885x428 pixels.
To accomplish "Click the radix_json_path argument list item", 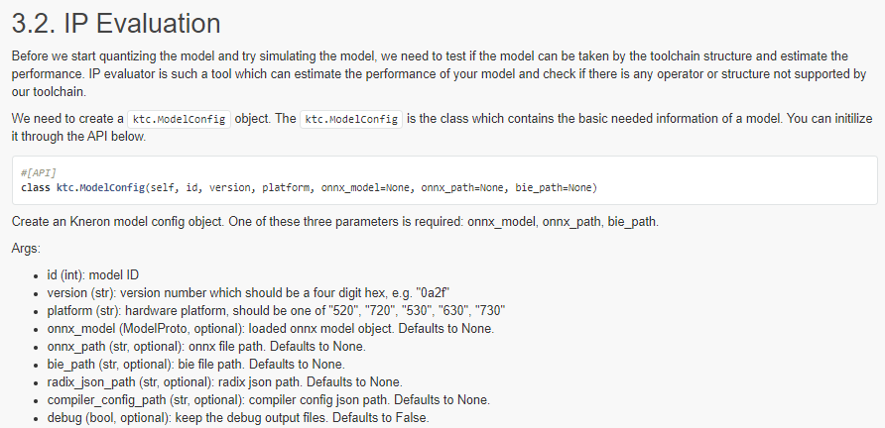I will [x=224, y=382].
